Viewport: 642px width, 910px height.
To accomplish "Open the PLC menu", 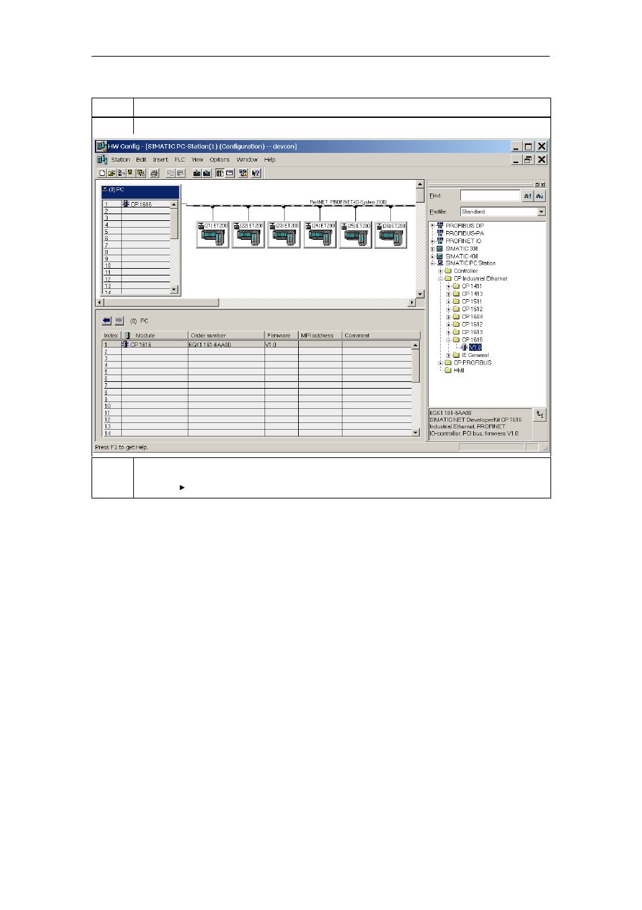I will point(180,160).
